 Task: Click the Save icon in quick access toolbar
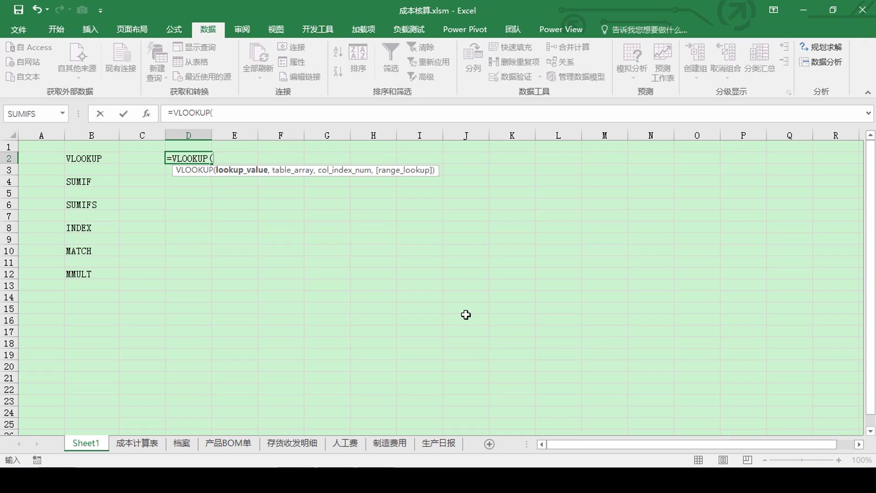[18, 10]
